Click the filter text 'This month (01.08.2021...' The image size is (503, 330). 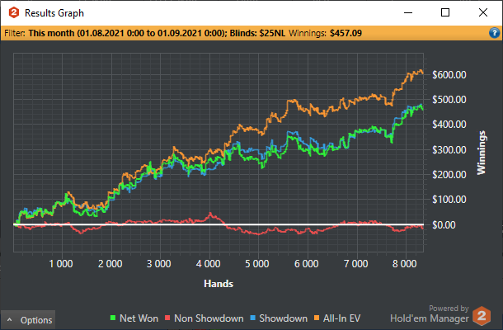click(x=157, y=33)
